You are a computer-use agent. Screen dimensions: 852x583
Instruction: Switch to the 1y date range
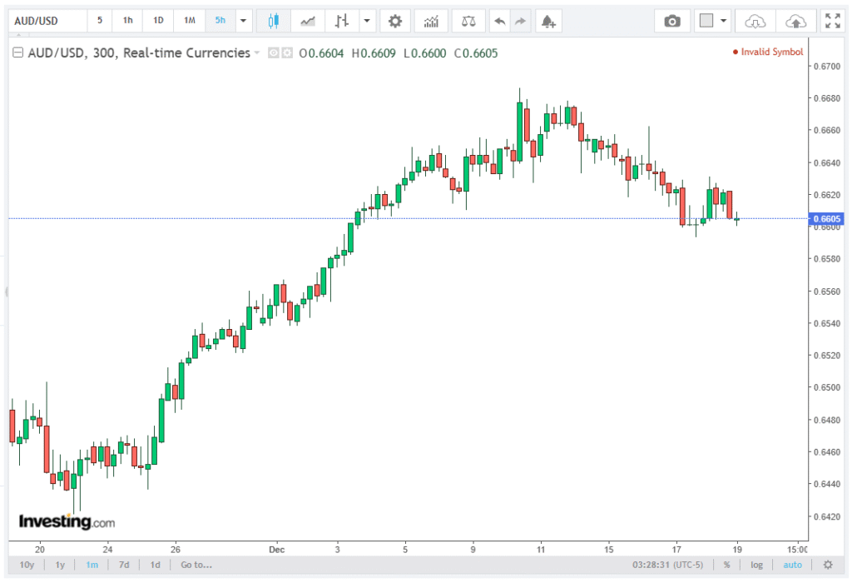60,565
